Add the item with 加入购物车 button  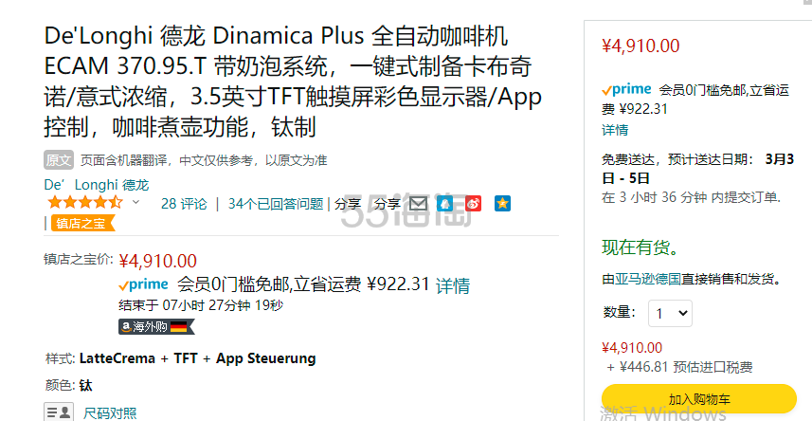point(699,398)
